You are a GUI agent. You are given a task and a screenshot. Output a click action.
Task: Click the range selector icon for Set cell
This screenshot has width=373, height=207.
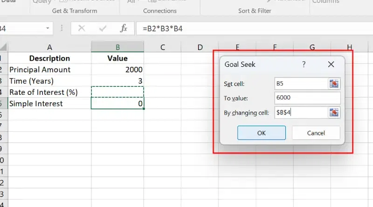pyautogui.click(x=334, y=84)
